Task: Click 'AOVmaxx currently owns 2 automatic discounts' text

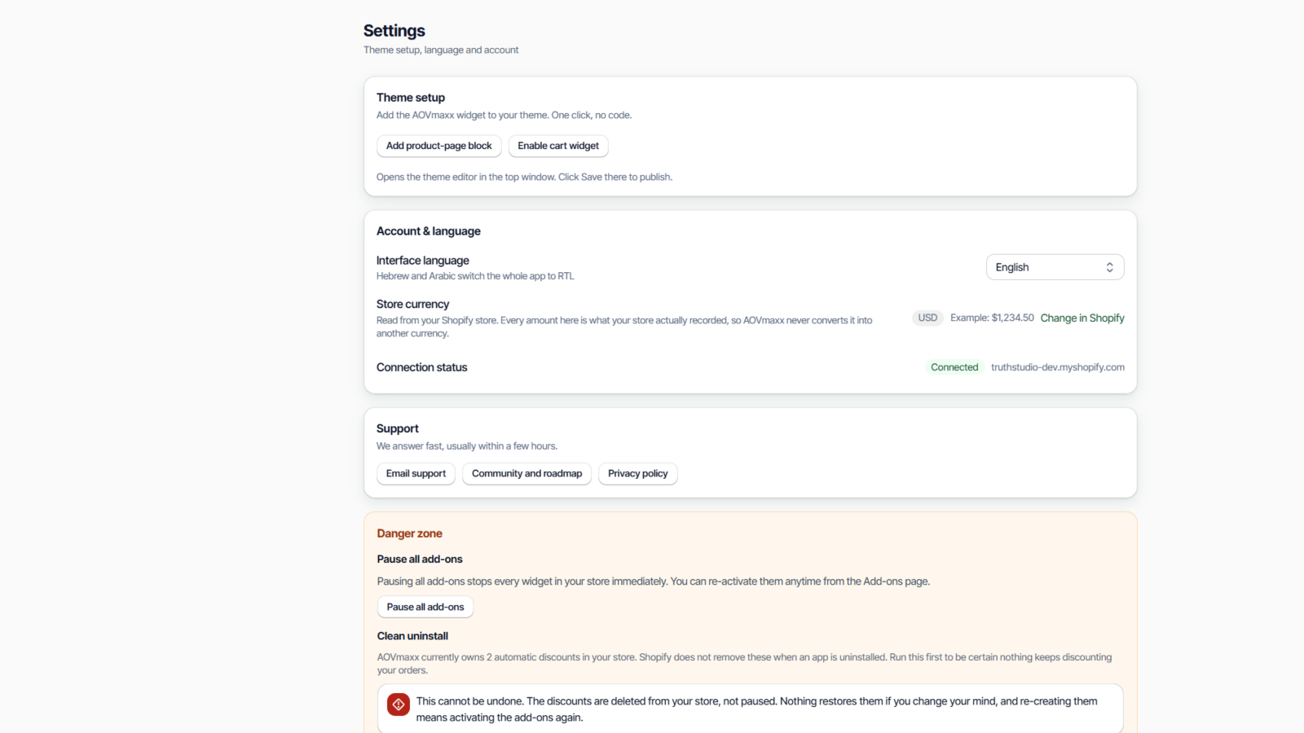Action: [x=744, y=664]
